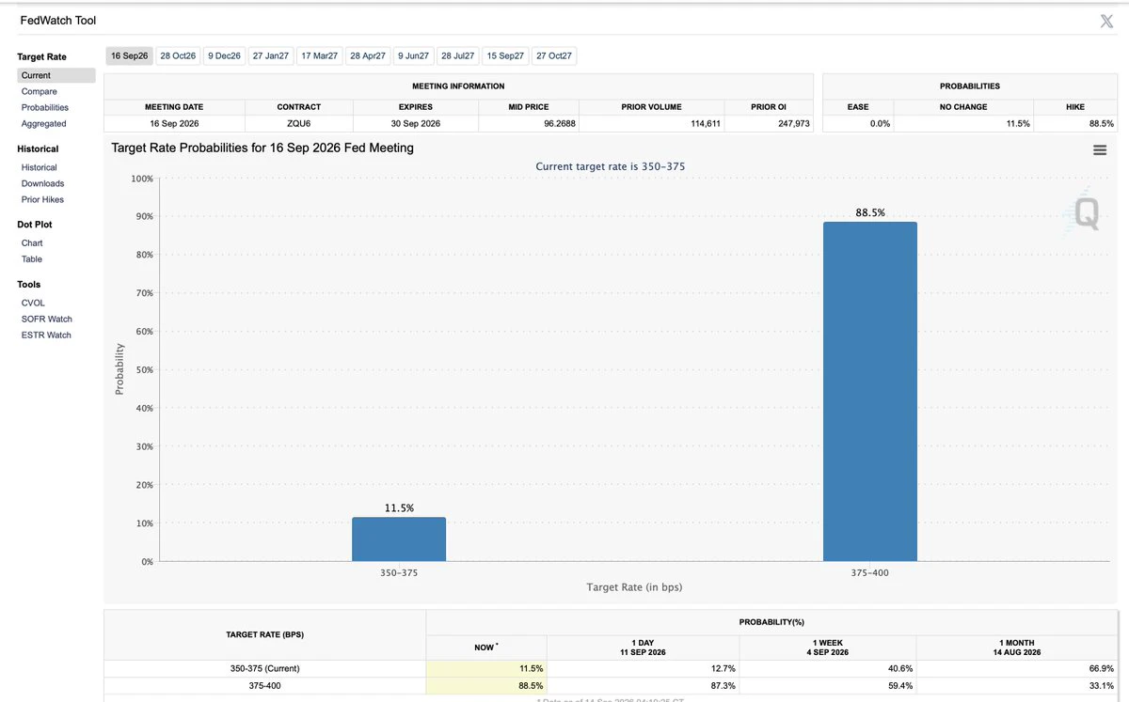
Task: Launch the CVOL tool
Action: (33, 303)
